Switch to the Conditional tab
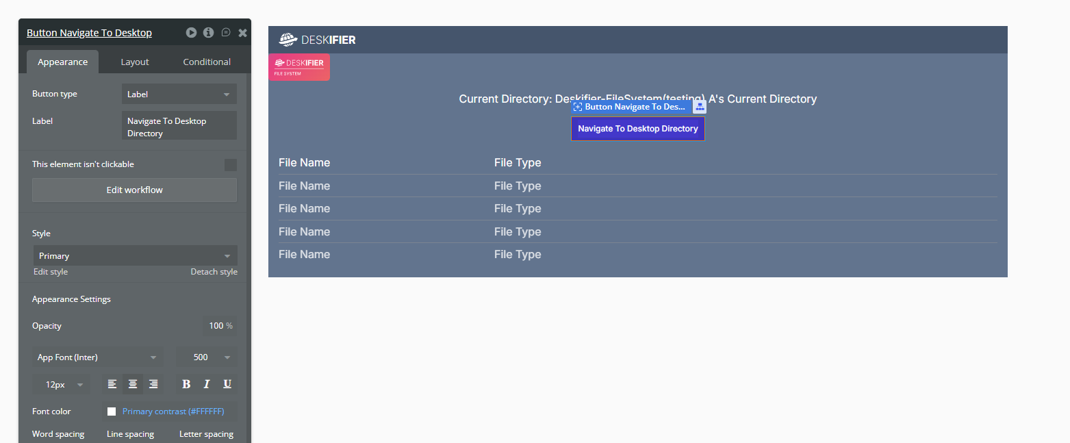Screen dimensions: 1070x443 pyautogui.click(x=207, y=62)
